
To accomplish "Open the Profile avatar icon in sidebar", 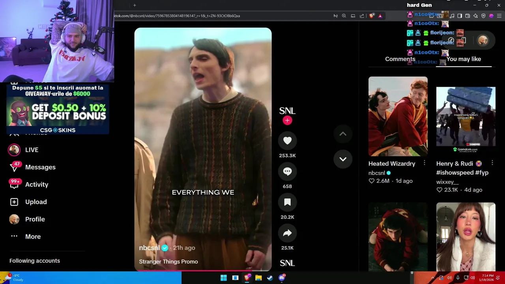I will (14, 219).
